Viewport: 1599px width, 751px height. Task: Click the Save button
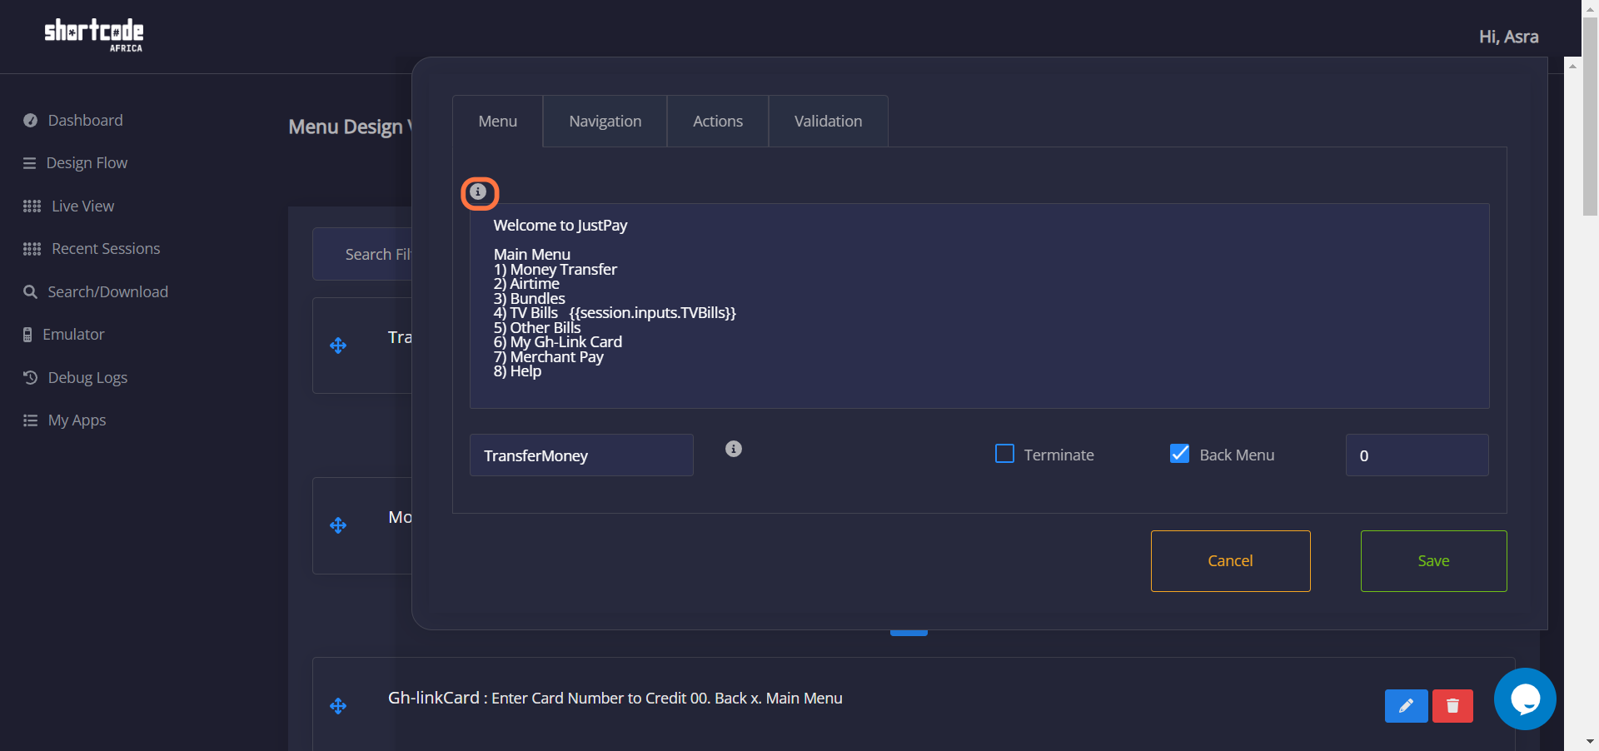1434,561
